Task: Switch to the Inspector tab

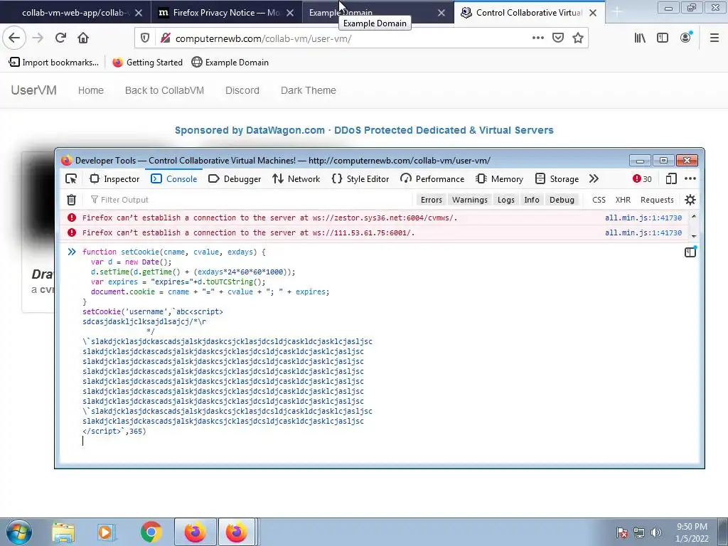Action: click(114, 178)
